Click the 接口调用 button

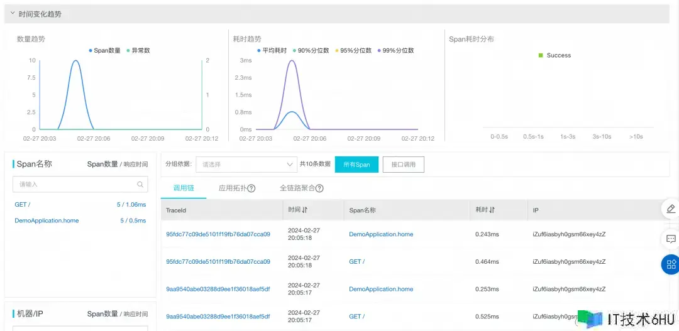pyautogui.click(x=403, y=165)
